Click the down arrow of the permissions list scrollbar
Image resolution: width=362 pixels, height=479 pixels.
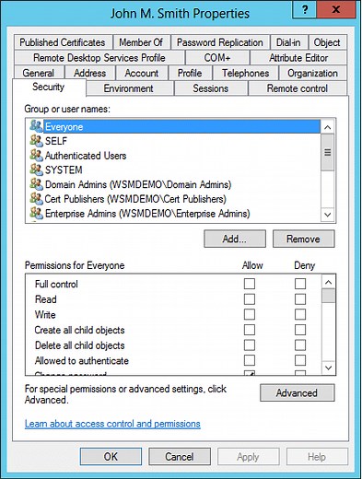328,368
